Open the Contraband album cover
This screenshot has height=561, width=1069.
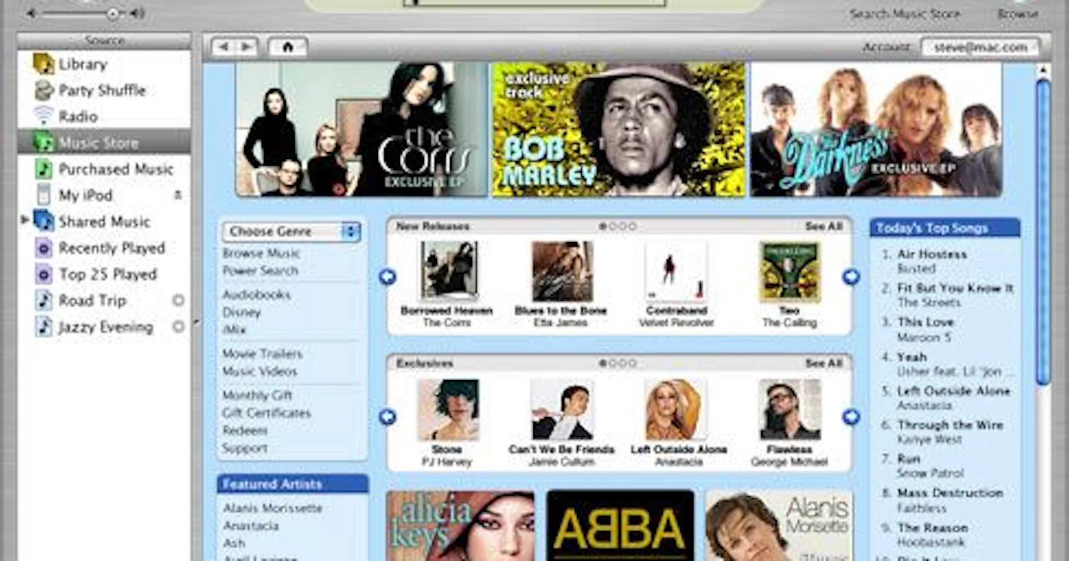676,272
